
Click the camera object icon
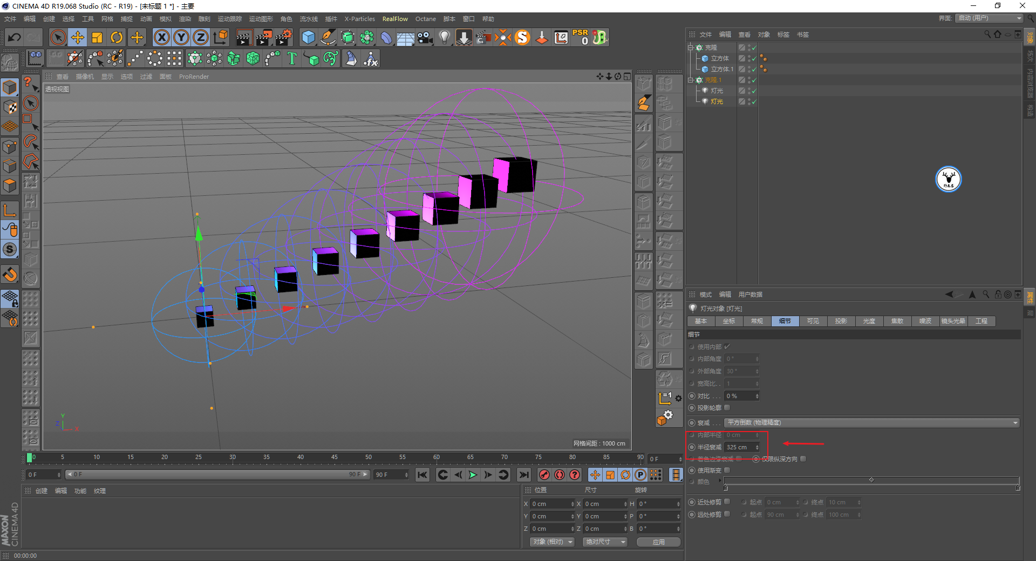click(x=425, y=37)
